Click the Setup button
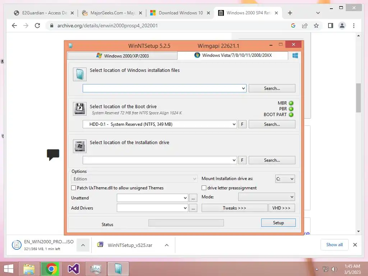The image size is (368, 276). [x=279, y=223]
